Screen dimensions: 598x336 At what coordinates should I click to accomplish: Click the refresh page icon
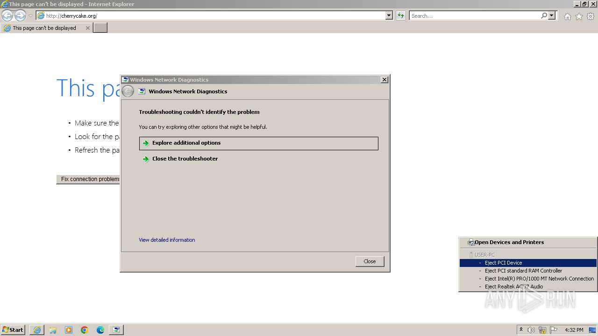point(400,16)
